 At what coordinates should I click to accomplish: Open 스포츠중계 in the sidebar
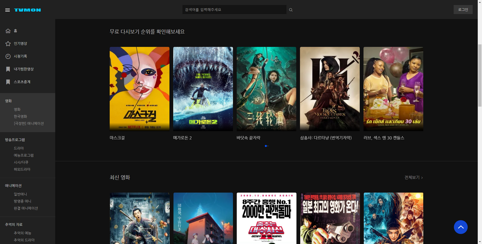point(22,82)
